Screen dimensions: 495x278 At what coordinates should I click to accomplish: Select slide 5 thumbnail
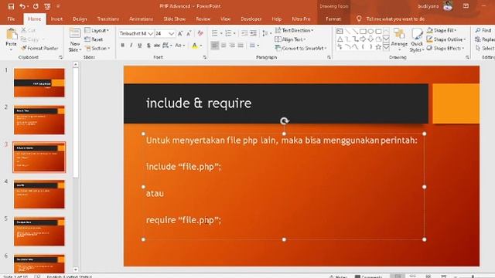[39, 232]
